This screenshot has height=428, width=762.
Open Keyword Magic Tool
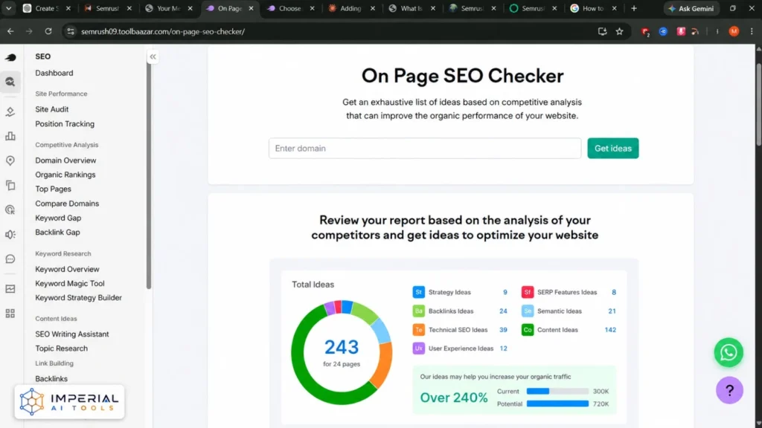[69, 283]
